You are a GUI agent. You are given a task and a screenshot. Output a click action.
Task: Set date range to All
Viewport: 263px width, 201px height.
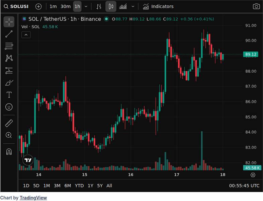[109, 186]
